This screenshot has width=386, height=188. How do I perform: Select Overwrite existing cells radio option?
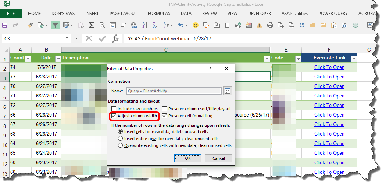(x=120, y=145)
